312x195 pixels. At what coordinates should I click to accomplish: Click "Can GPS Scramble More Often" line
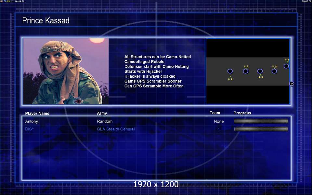[x=154, y=86]
